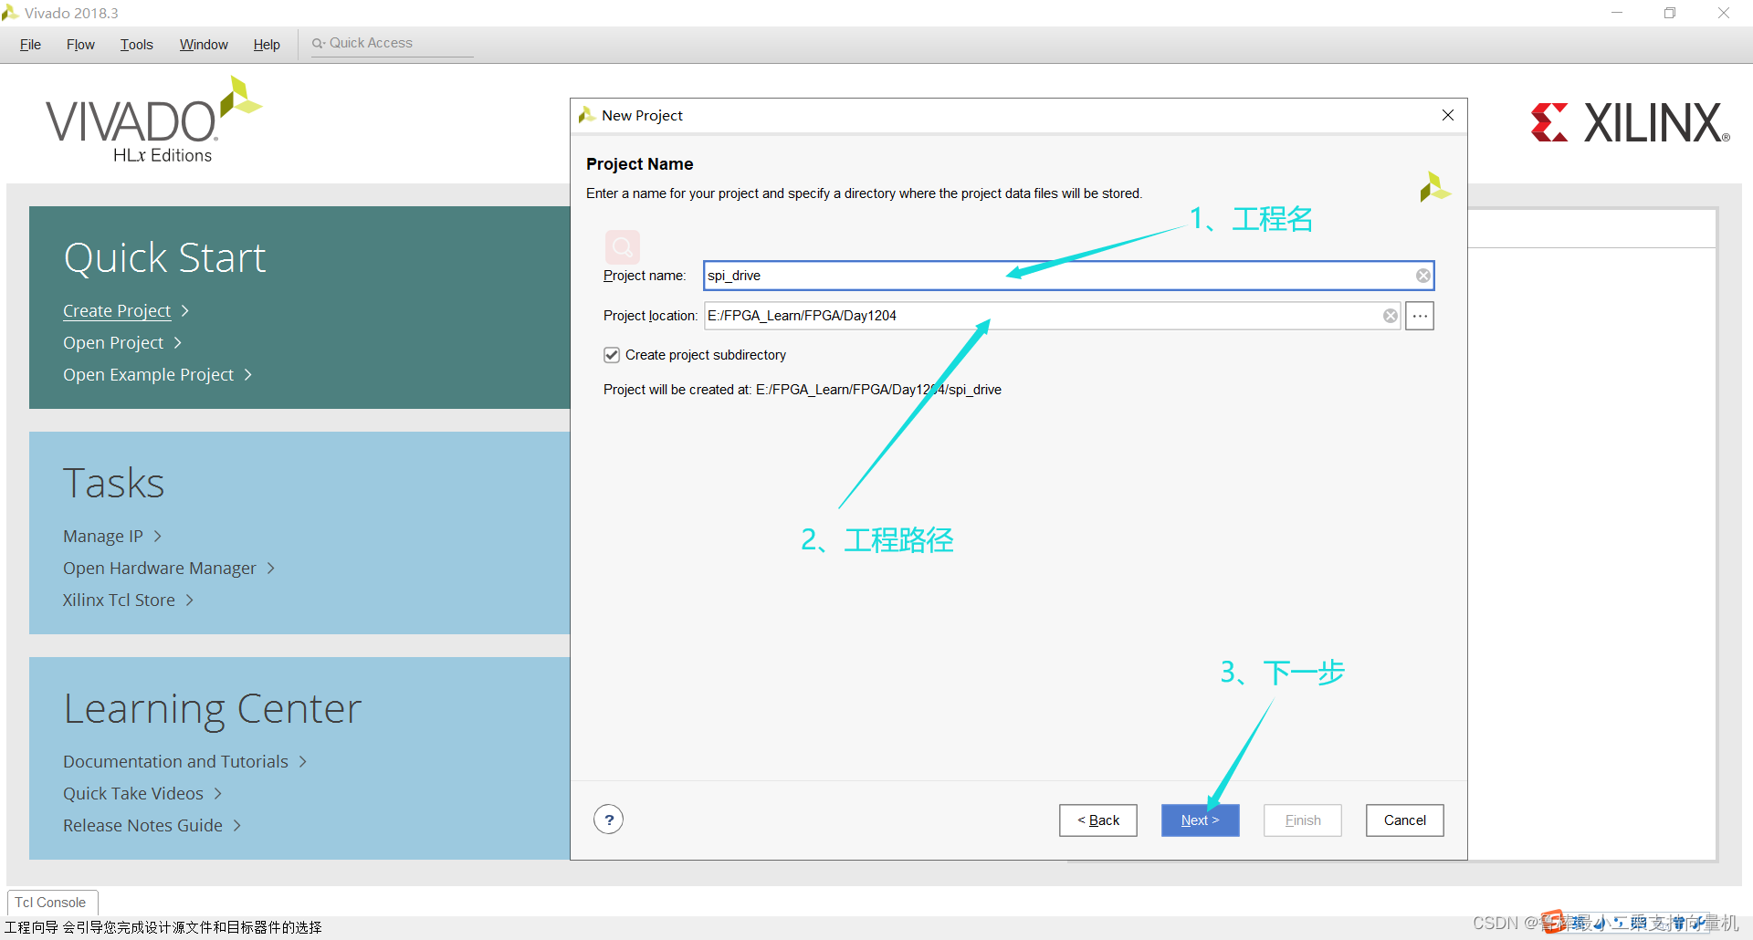The width and height of the screenshot is (1753, 940).
Task: Browse for project location with ellipsis button
Action: pyautogui.click(x=1420, y=316)
